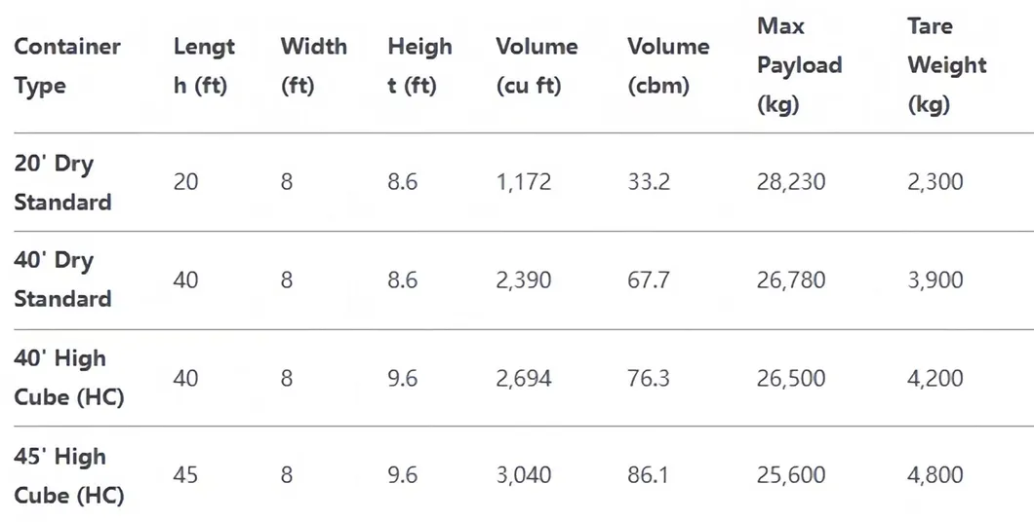
Task: Click the 4,800 tare weight cell
Action: point(935,475)
